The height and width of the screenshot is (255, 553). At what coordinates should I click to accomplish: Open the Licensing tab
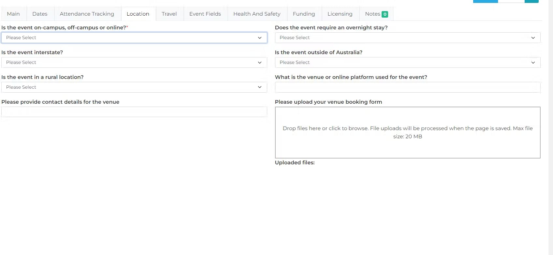coord(340,14)
